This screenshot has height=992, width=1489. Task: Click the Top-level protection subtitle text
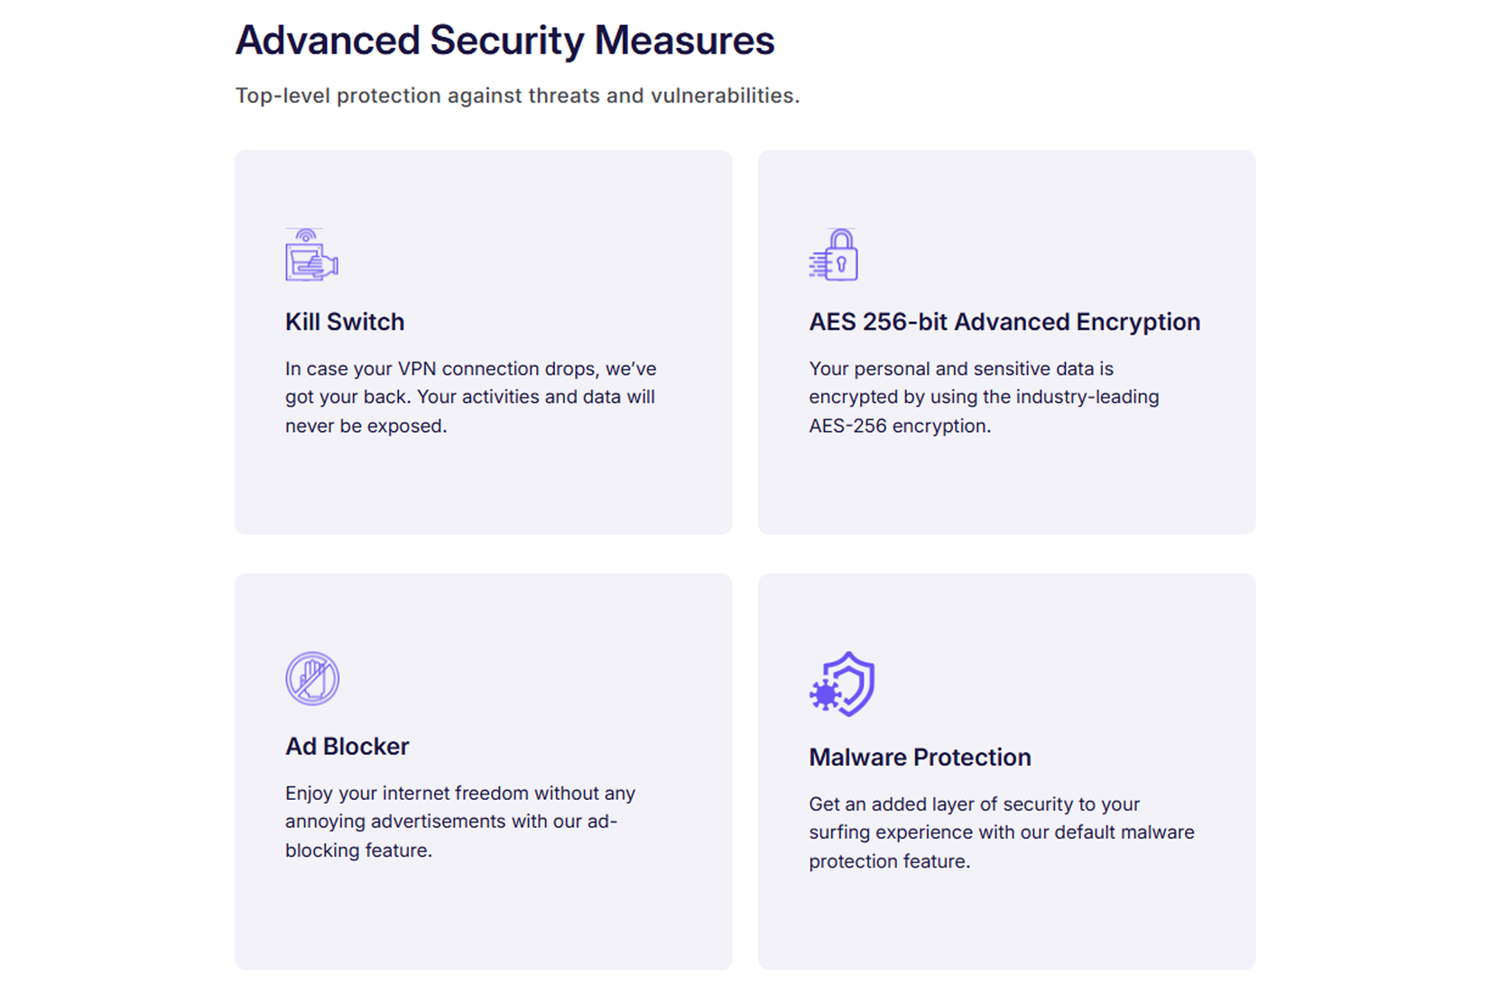(x=517, y=96)
